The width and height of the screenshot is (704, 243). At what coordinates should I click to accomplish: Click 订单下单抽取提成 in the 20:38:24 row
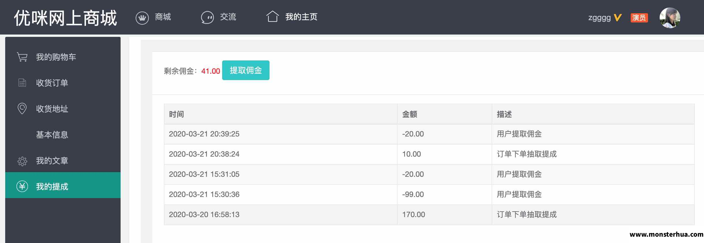[527, 154]
